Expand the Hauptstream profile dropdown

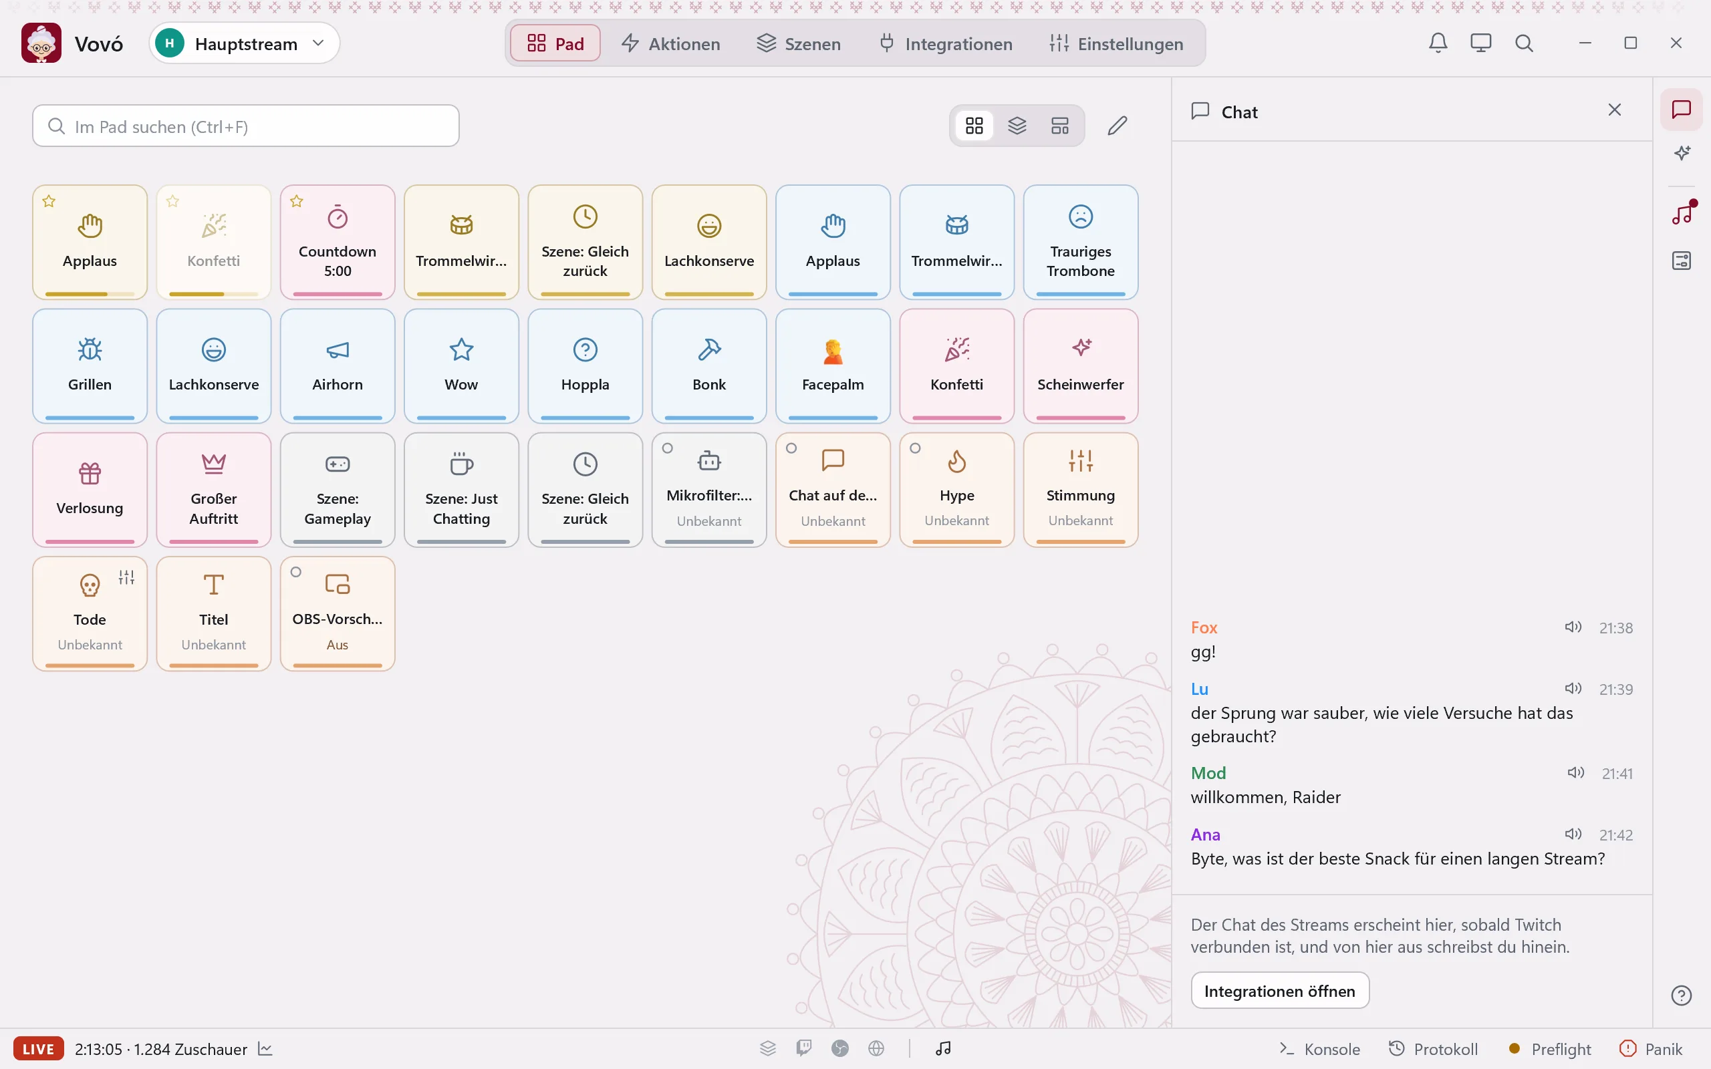tap(245, 43)
